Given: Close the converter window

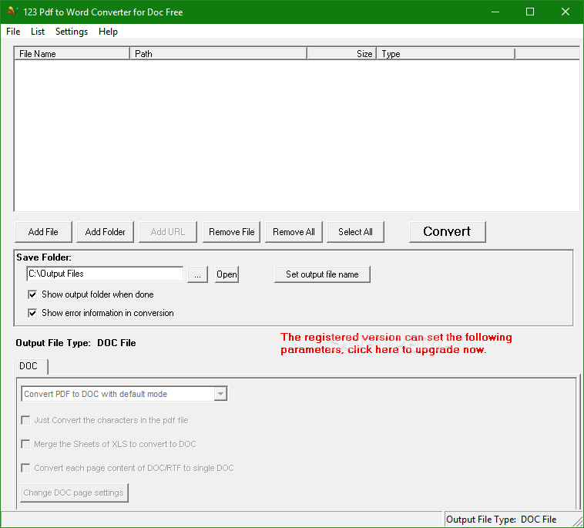Looking at the screenshot, I should pos(565,12).
